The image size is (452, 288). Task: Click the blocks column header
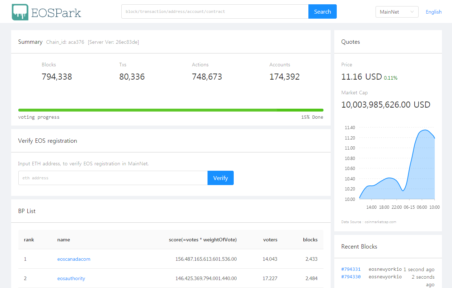click(310, 240)
